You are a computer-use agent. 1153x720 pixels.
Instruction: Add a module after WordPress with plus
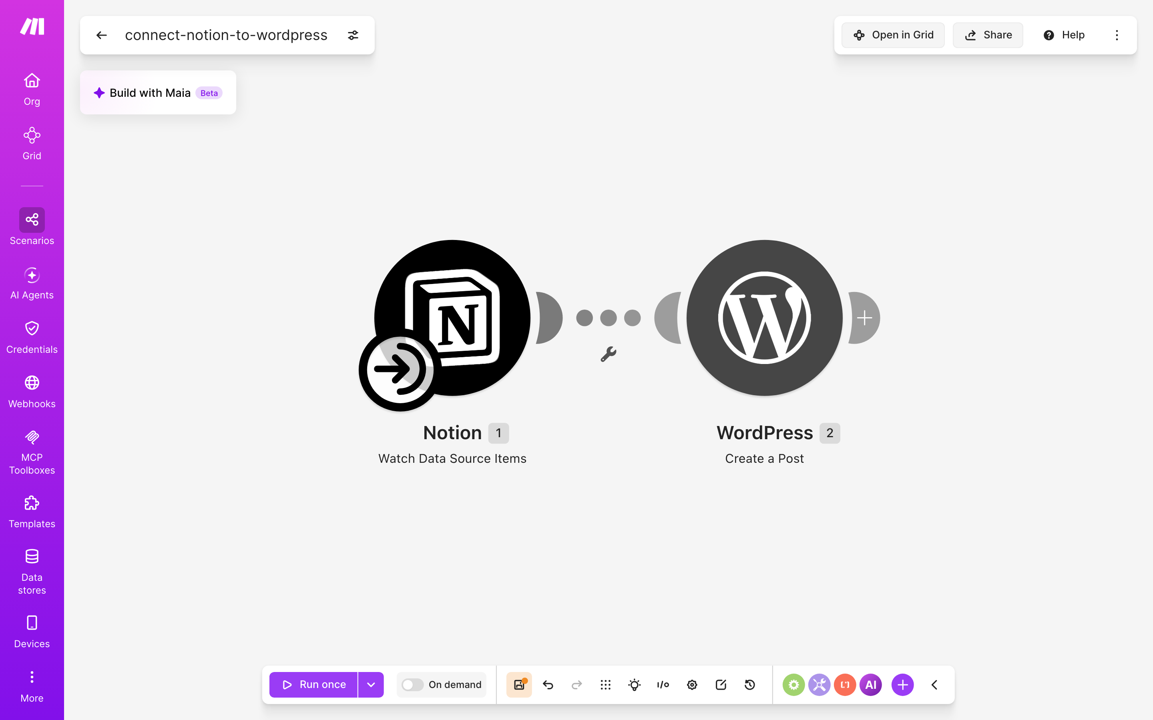[x=864, y=318]
